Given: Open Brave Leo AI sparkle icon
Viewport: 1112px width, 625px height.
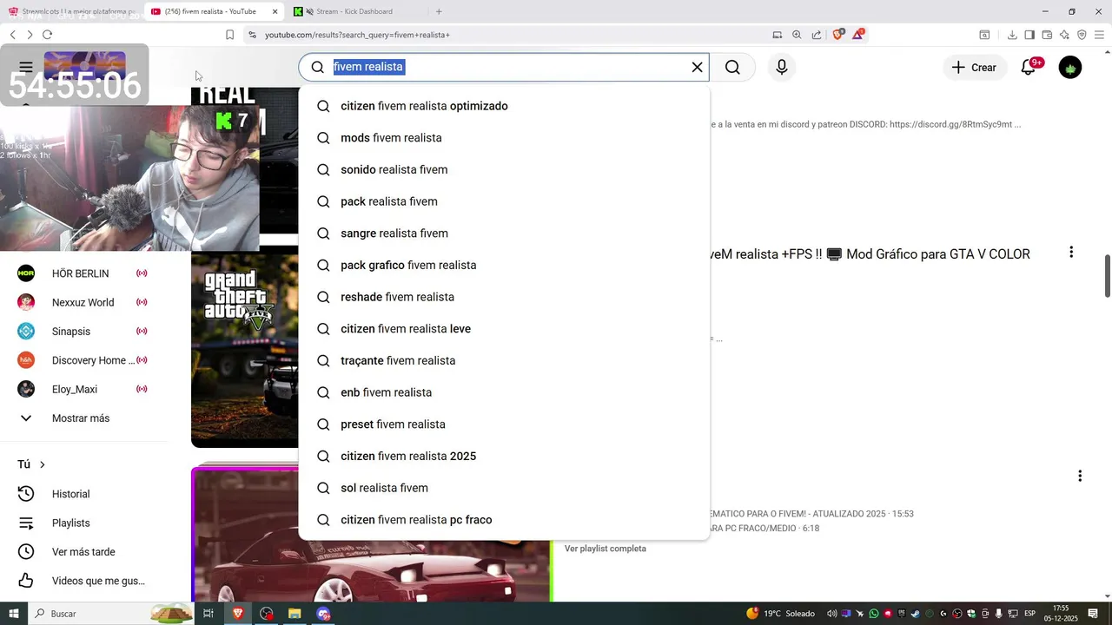Looking at the screenshot, I should click(1064, 35).
